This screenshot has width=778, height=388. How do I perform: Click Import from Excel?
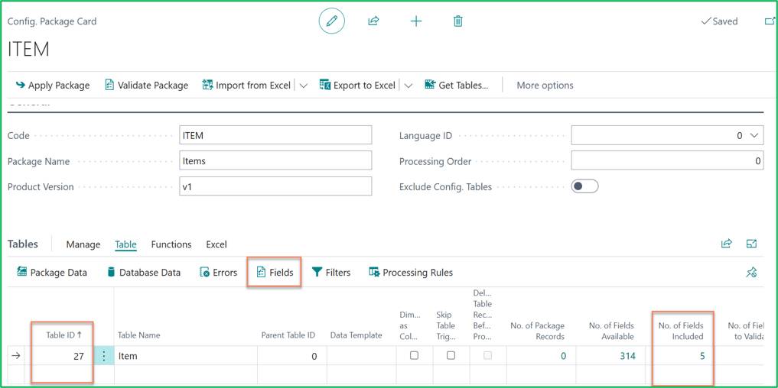tap(246, 86)
